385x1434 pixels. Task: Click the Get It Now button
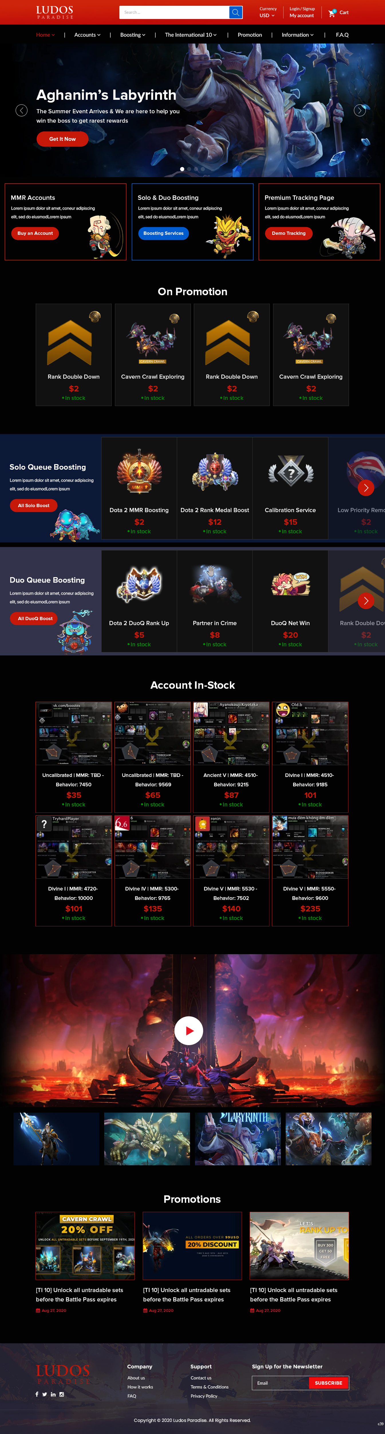pos(62,139)
